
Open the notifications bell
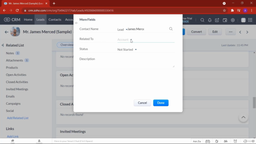[x=210, y=20]
